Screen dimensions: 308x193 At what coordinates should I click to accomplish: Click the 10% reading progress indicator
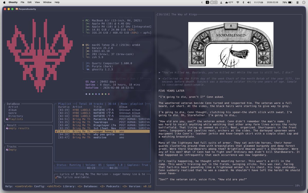pos(297,185)
